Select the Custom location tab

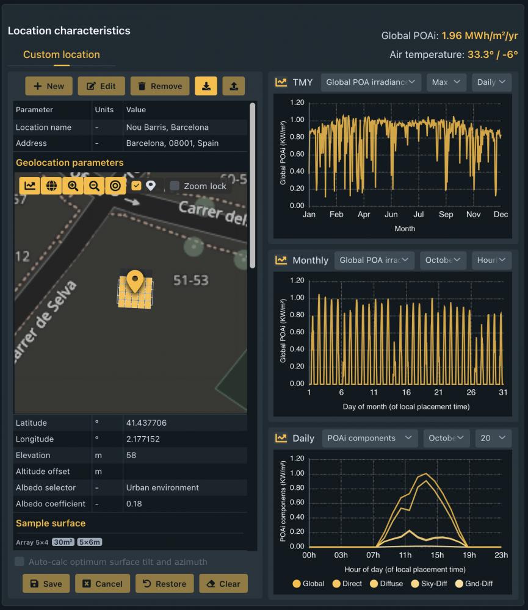pos(62,54)
